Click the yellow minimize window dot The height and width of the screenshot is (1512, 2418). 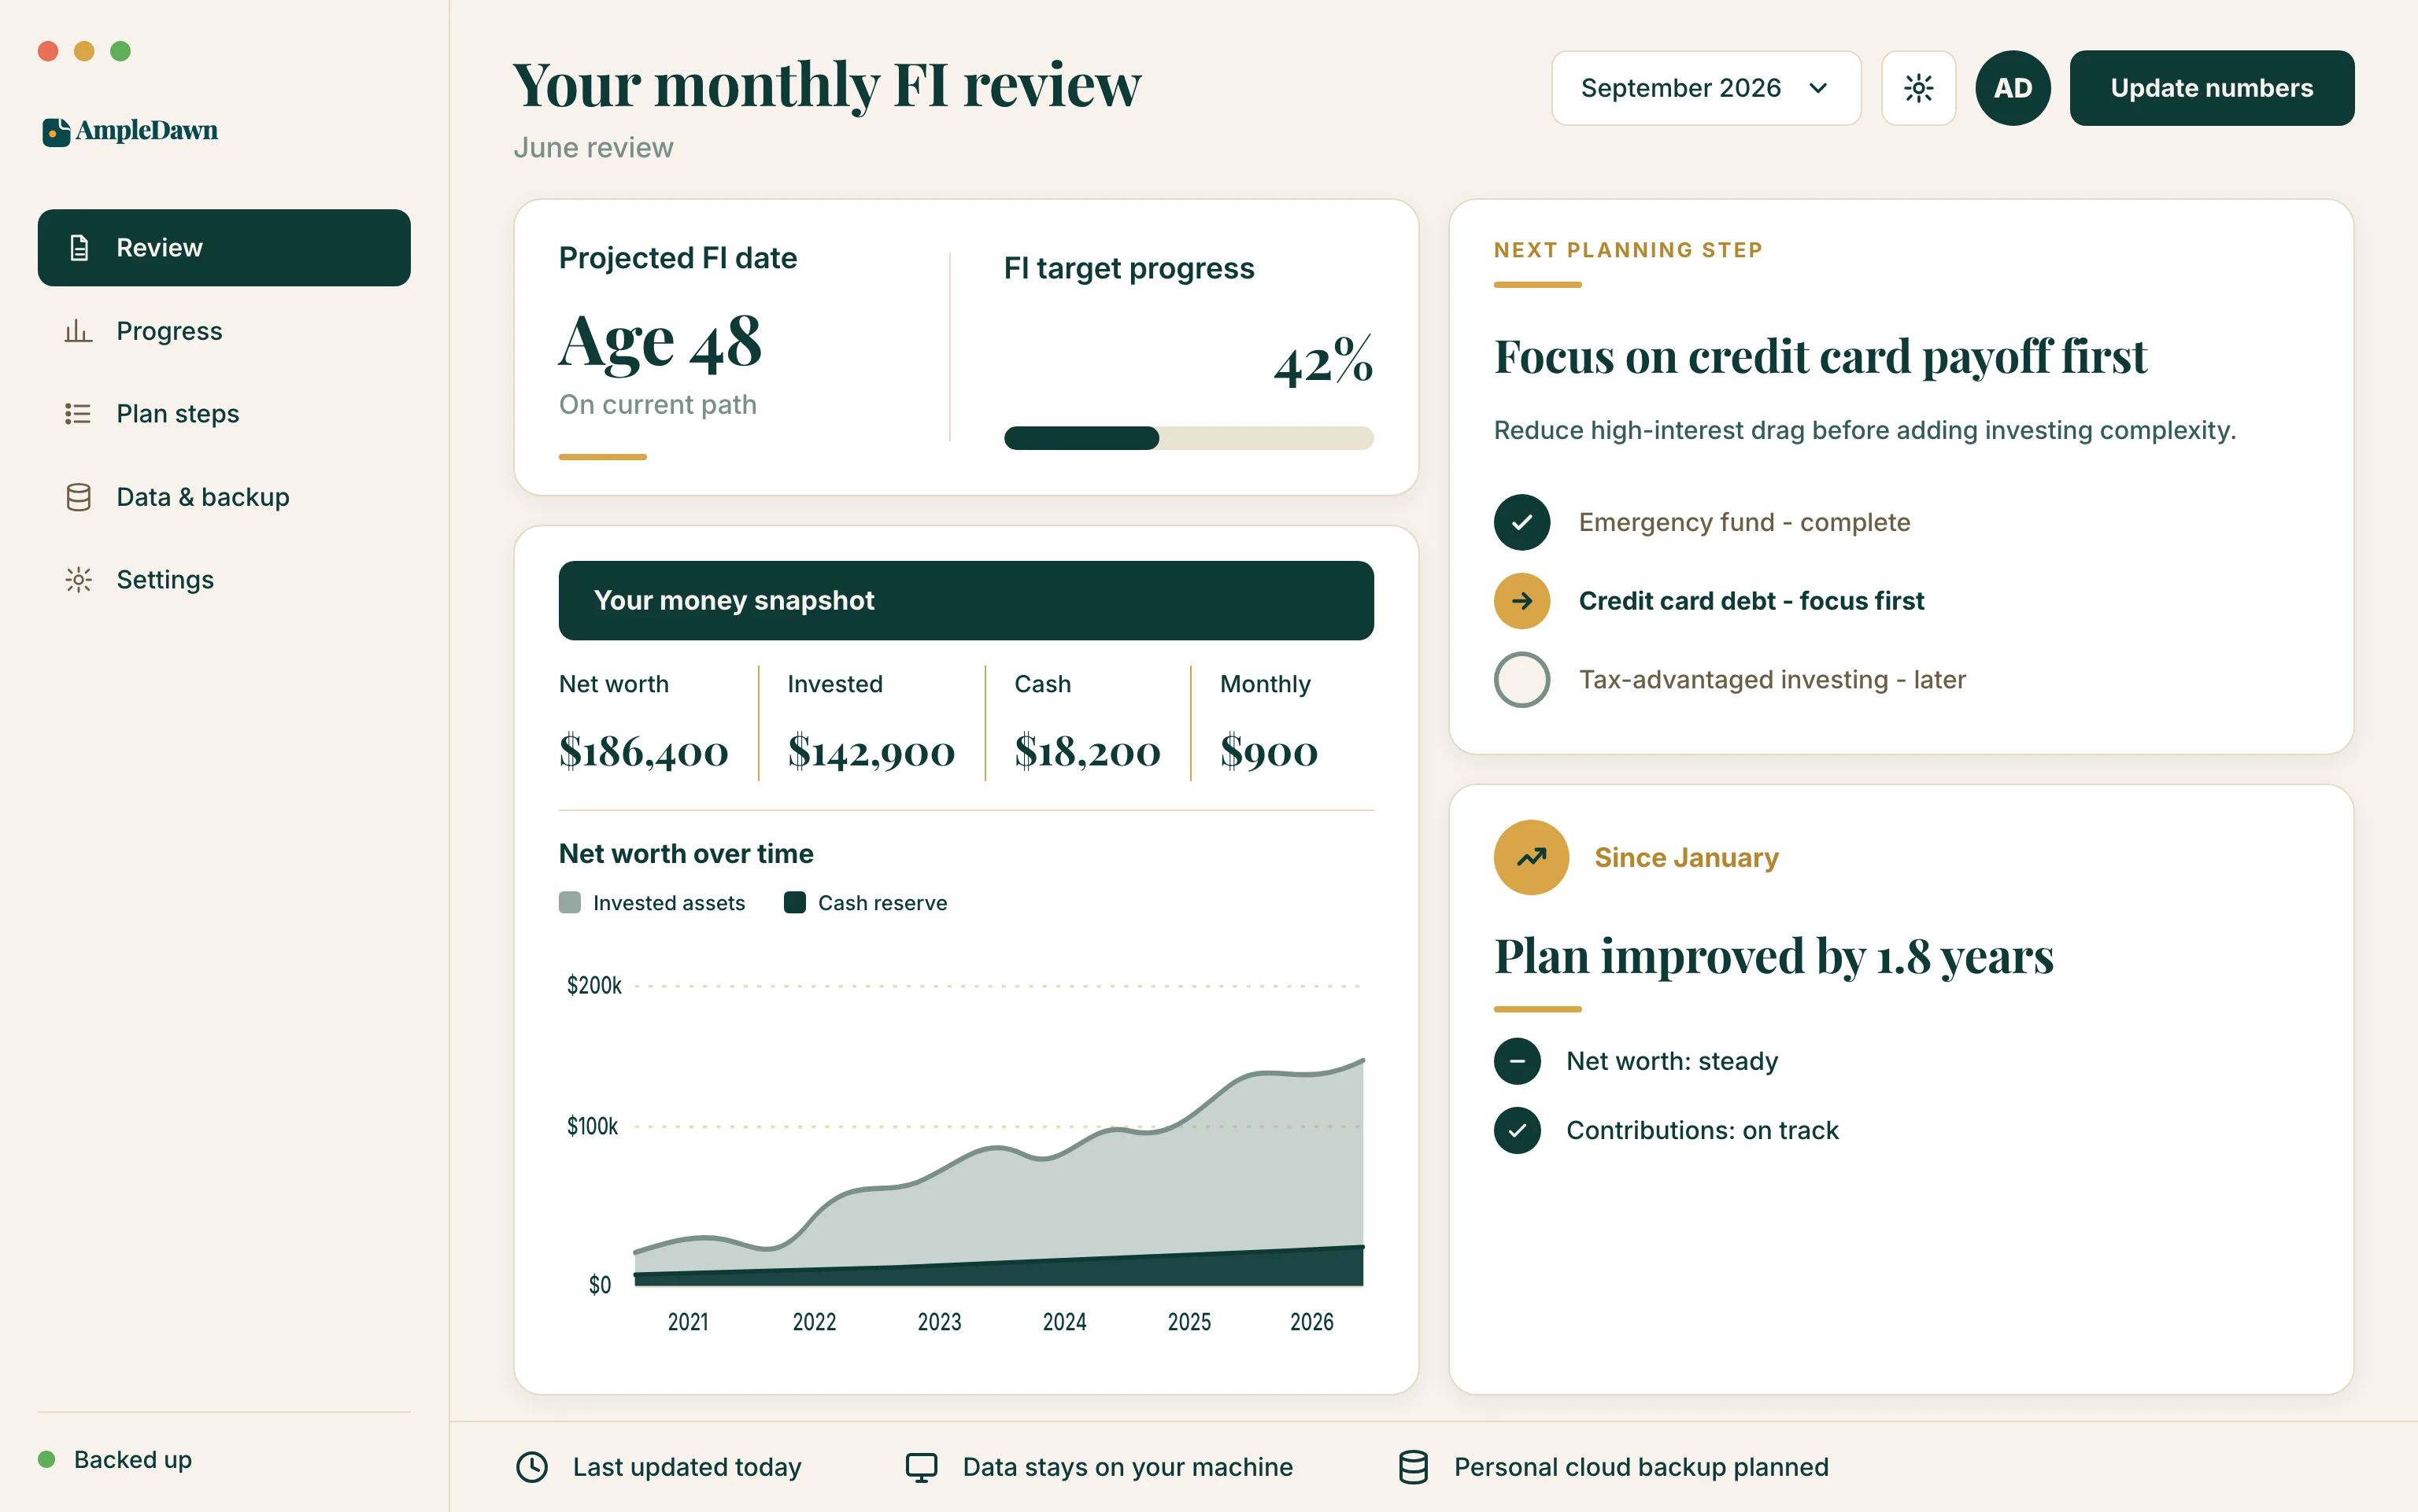(84, 51)
